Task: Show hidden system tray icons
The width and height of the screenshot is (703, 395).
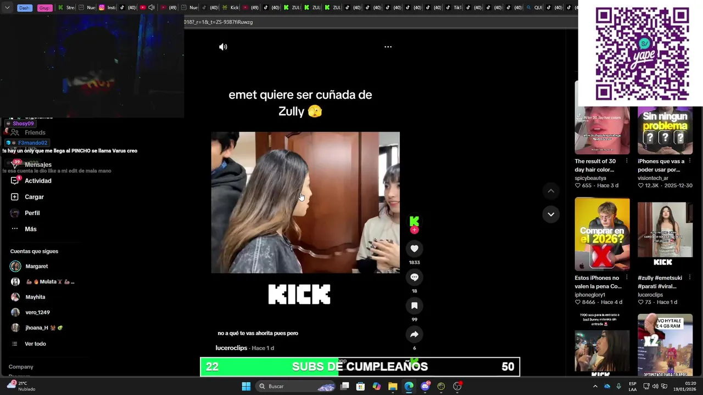Action: [595, 386]
